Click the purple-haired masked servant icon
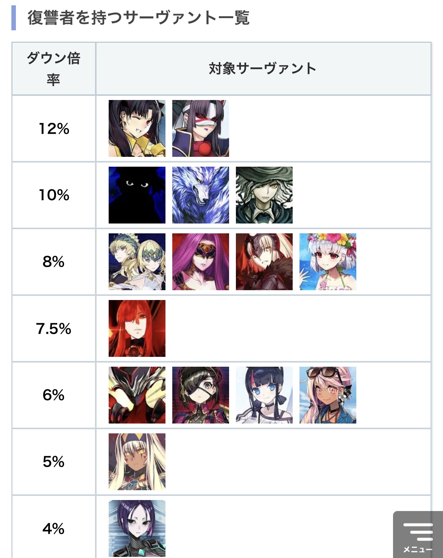 pos(201,262)
